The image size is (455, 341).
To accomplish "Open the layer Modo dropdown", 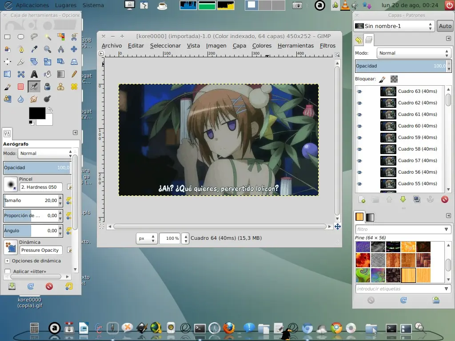I will (x=413, y=53).
